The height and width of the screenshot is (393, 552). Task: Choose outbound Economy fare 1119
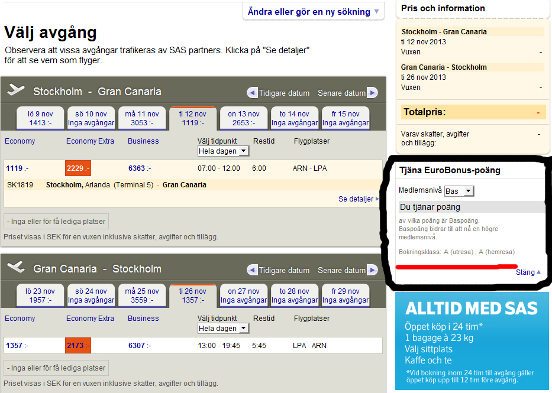pyautogui.click(x=15, y=168)
